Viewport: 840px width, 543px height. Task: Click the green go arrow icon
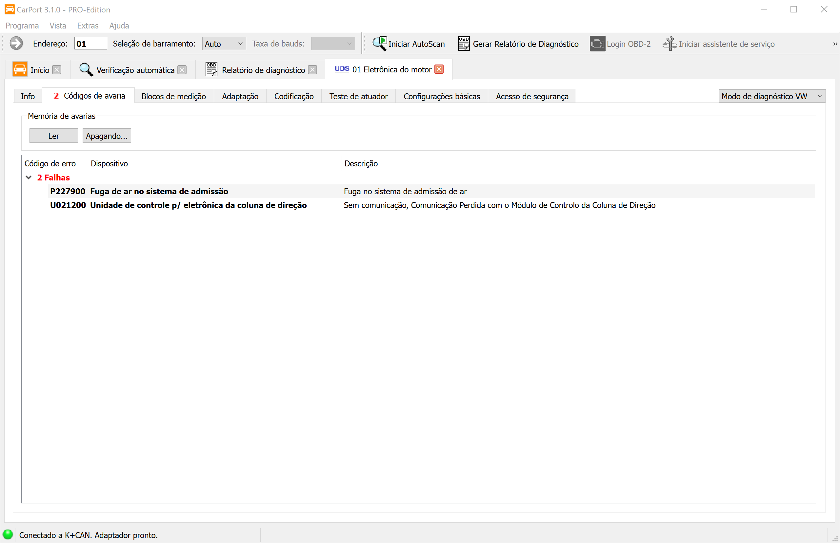[x=16, y=44]
